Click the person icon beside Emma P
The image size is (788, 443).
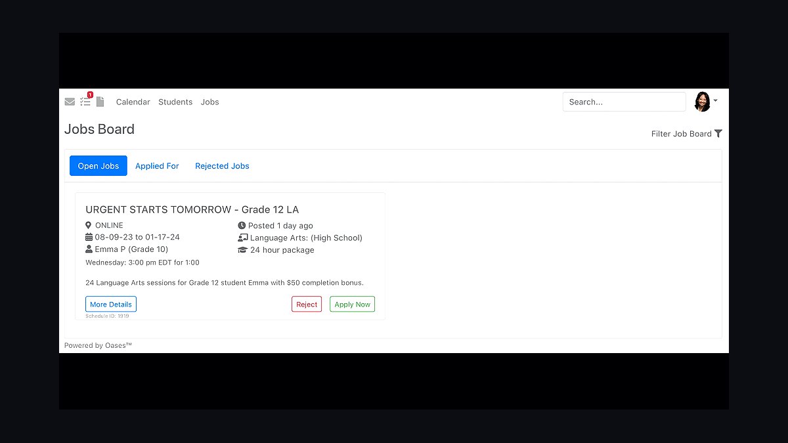coord(89,249)
